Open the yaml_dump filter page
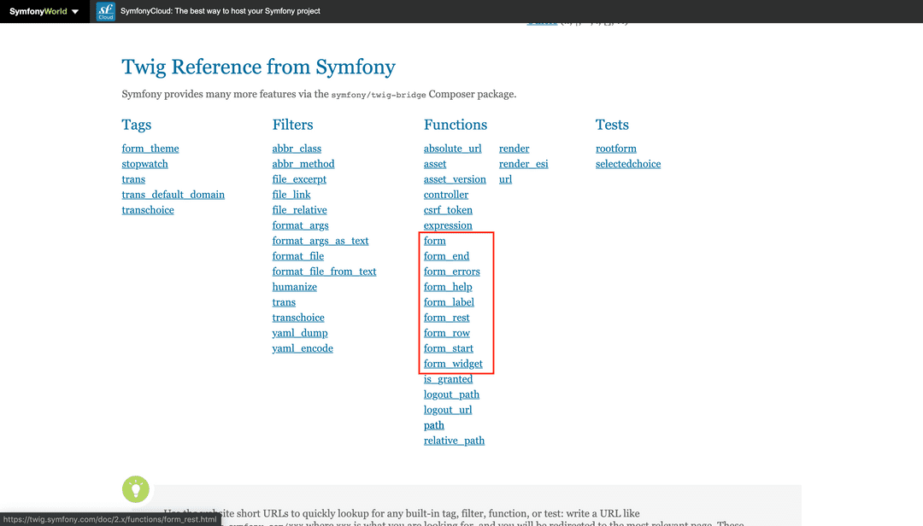This screenshot has width=923, height=526. [300, 332]
